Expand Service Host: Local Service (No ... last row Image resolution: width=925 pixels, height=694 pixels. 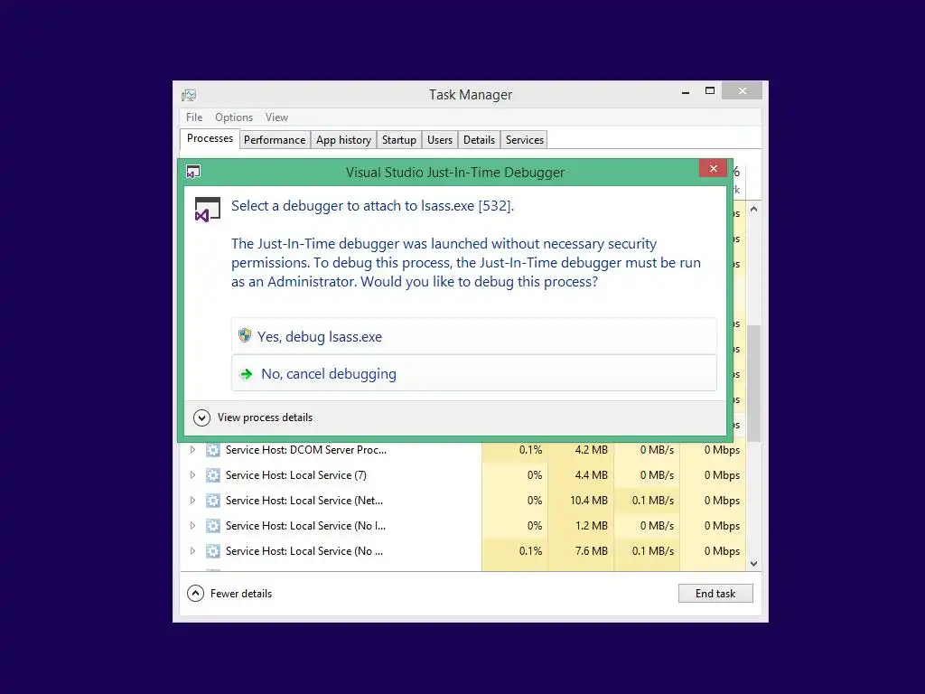[x=192, y=551]
